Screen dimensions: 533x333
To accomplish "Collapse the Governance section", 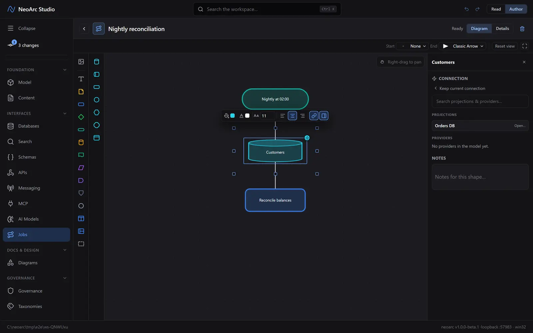I will pos(65,278).
